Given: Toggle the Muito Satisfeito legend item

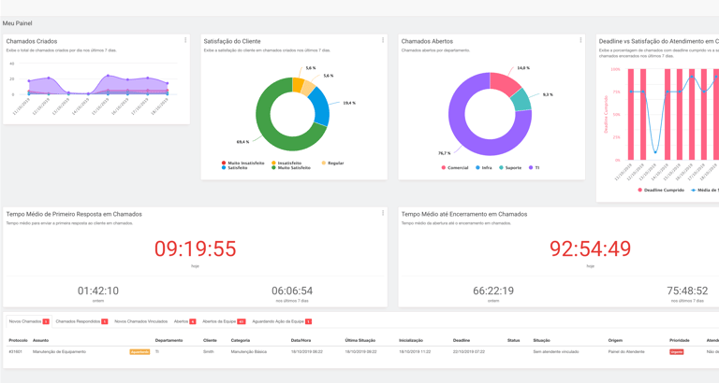Looking at the screenshot, I should point(291,168).
